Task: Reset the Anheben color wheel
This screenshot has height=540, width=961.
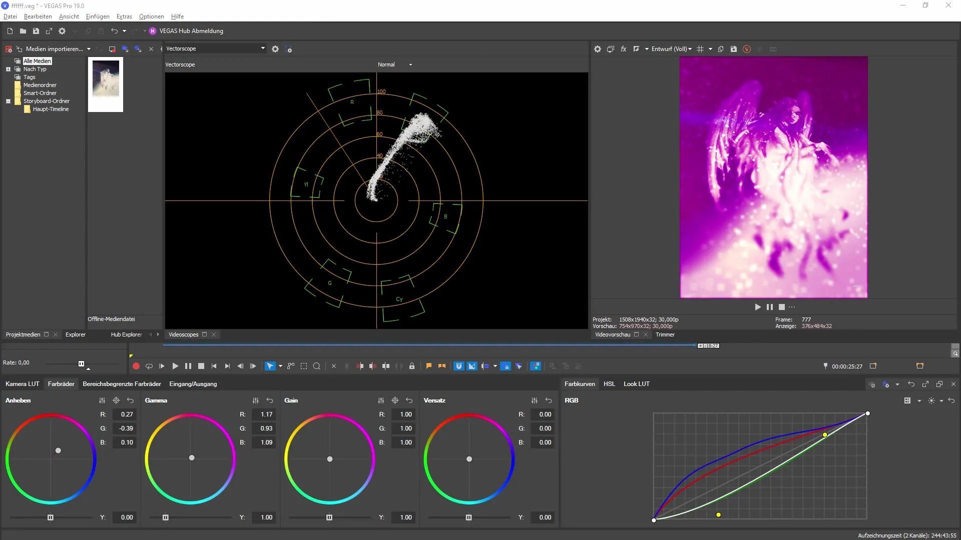Action: click(130, 400)
